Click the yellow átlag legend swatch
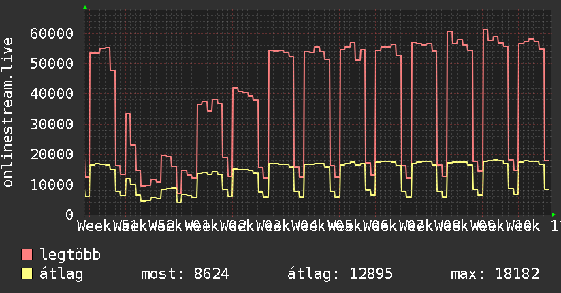Viewport: 561px width, 293px height. coord(27,274)
